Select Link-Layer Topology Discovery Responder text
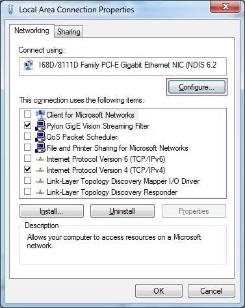Screen dimensions: 245x308 (x=112, y=192)
